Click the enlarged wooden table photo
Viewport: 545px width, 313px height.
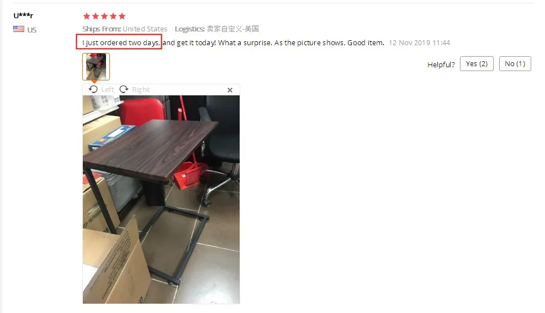coord(161,199)
